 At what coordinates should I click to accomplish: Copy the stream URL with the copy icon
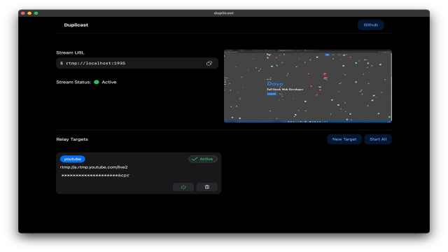coord(209,64)
